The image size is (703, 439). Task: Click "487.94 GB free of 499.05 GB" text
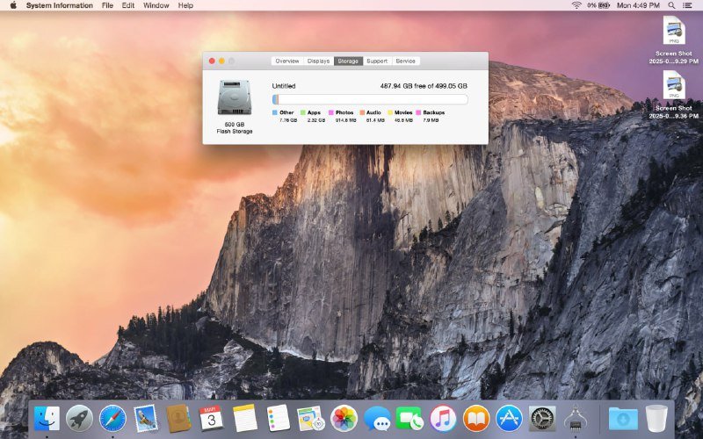[x=424, y=86]
